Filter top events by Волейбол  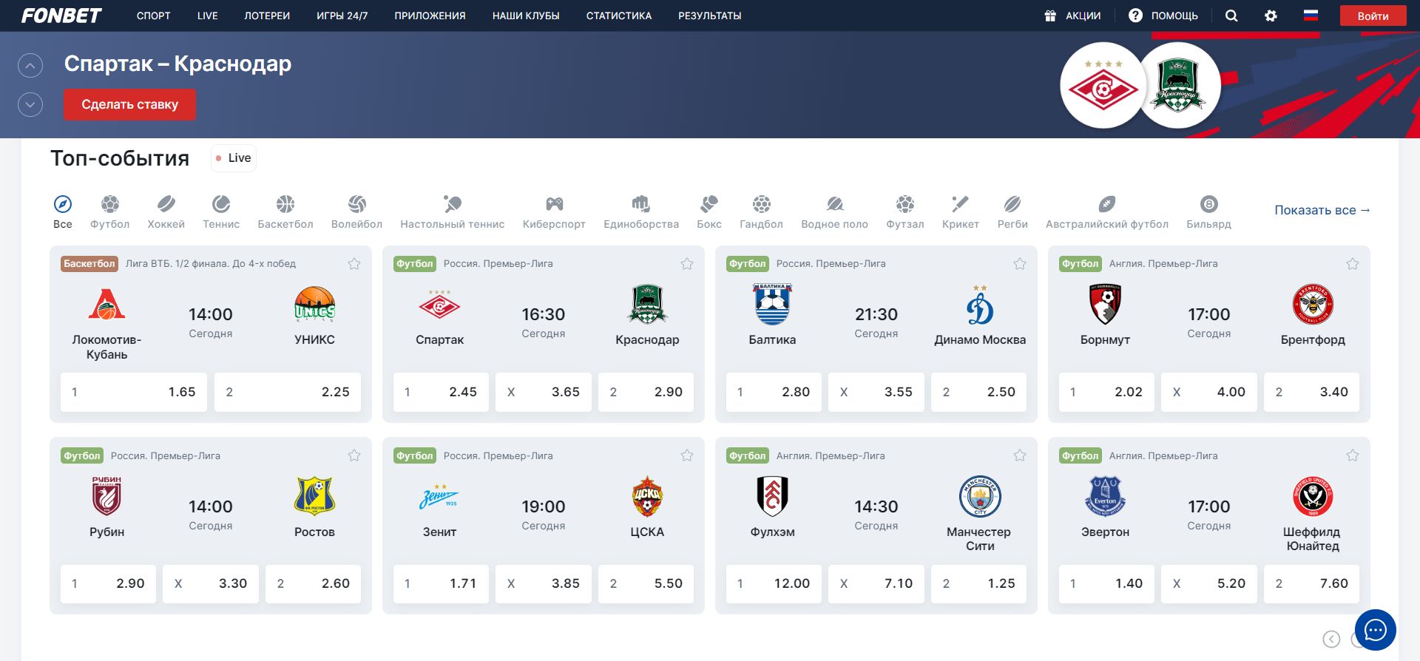tap(357, 212)
